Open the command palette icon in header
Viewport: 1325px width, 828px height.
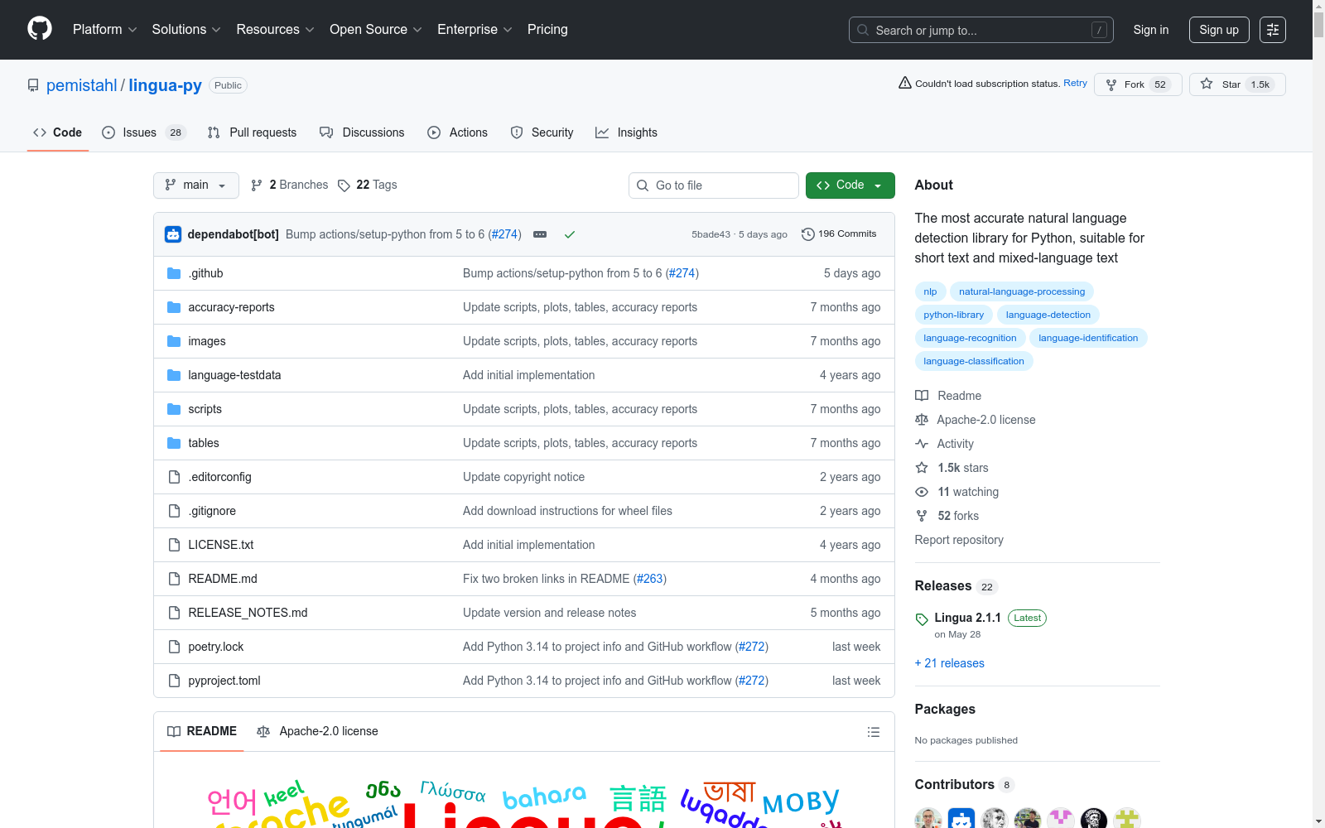pos(1273,30)
